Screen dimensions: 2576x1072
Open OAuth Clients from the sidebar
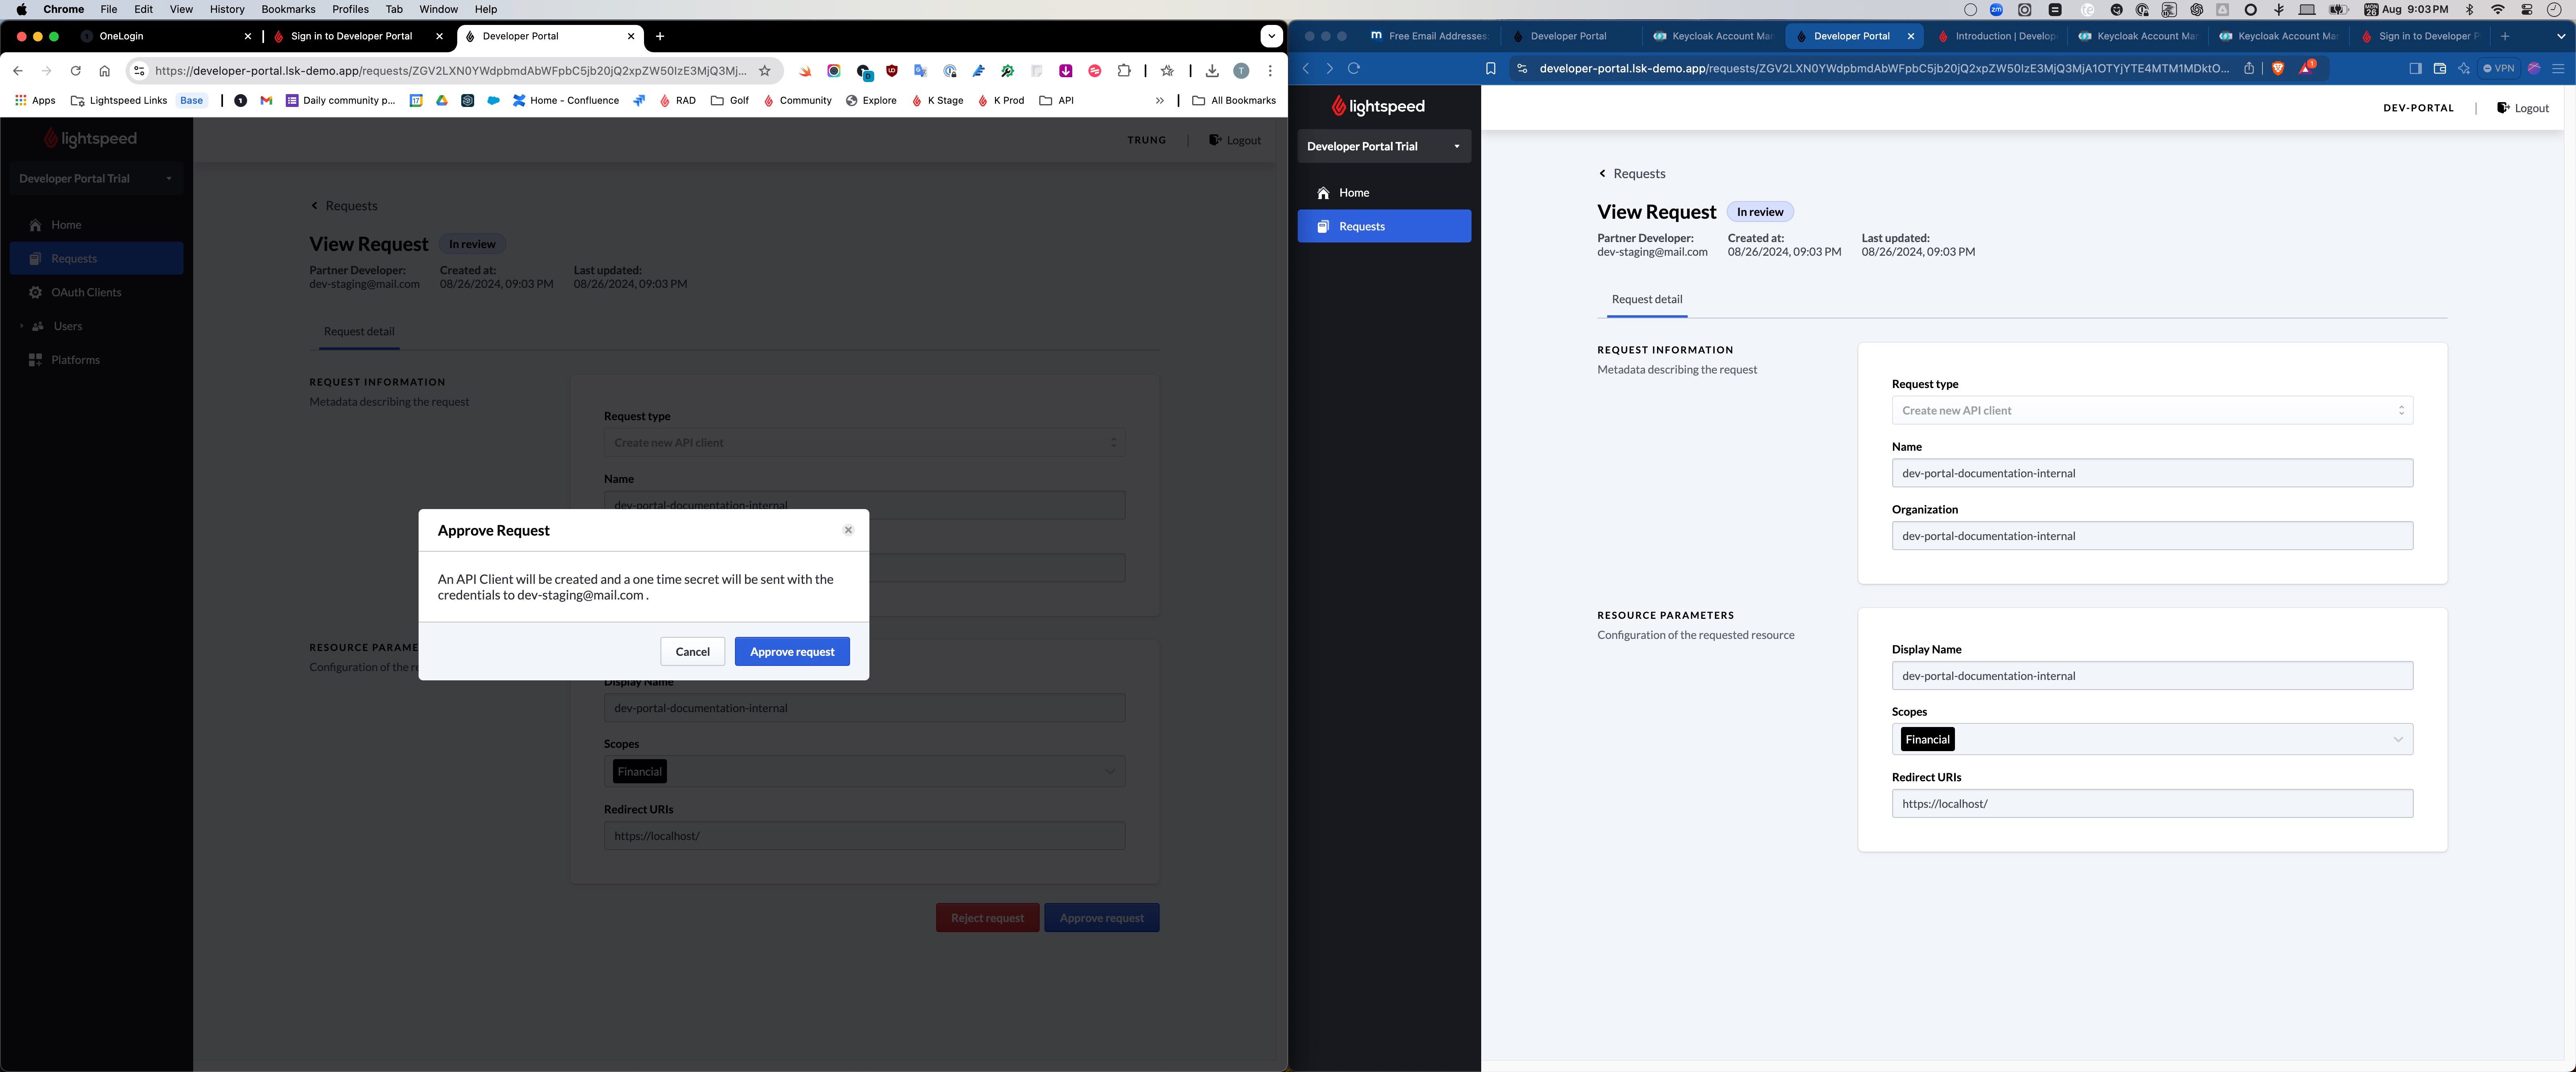point(87,292)
